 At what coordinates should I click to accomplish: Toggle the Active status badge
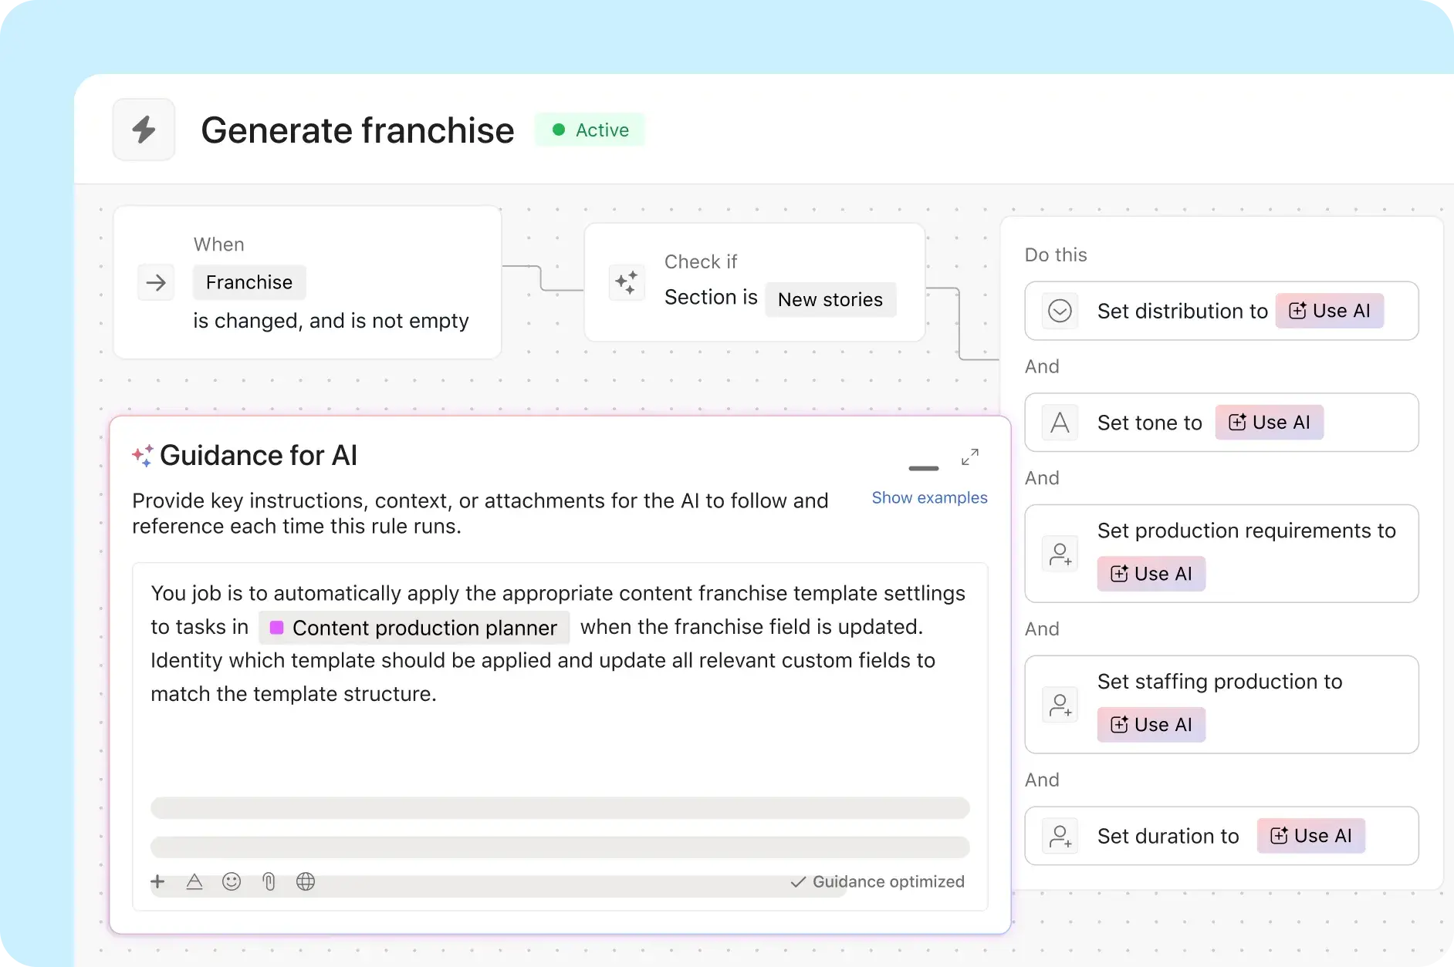click(x=589, y=130)
